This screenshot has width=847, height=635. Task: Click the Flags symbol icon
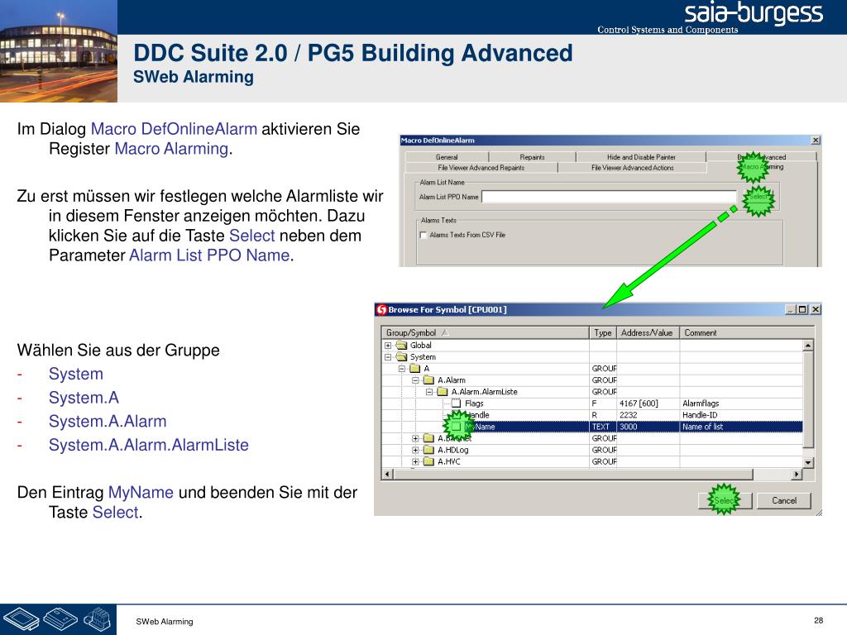(x=457, y=403)
